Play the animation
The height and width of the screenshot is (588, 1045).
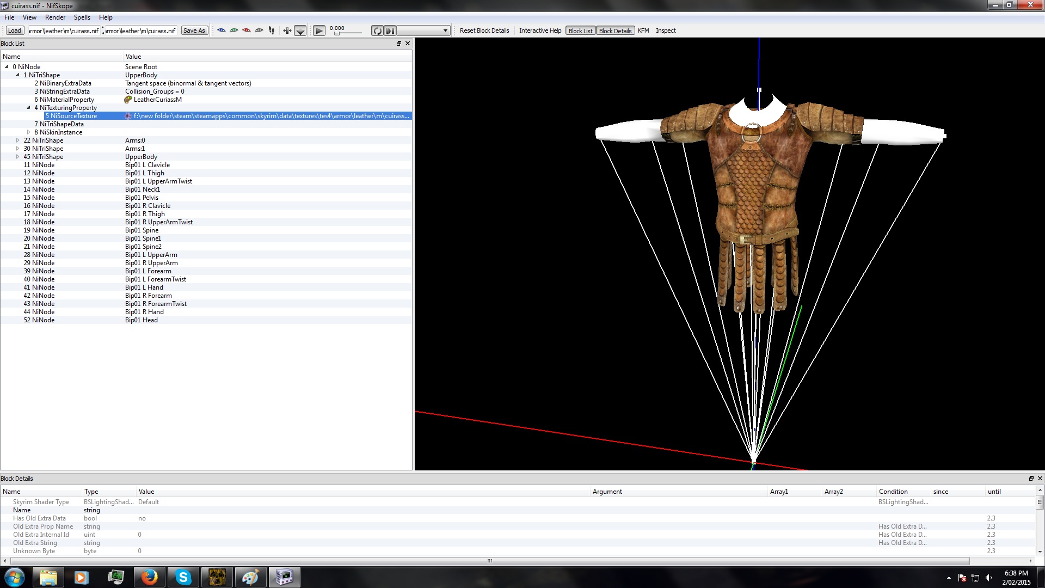coord(319,31)
